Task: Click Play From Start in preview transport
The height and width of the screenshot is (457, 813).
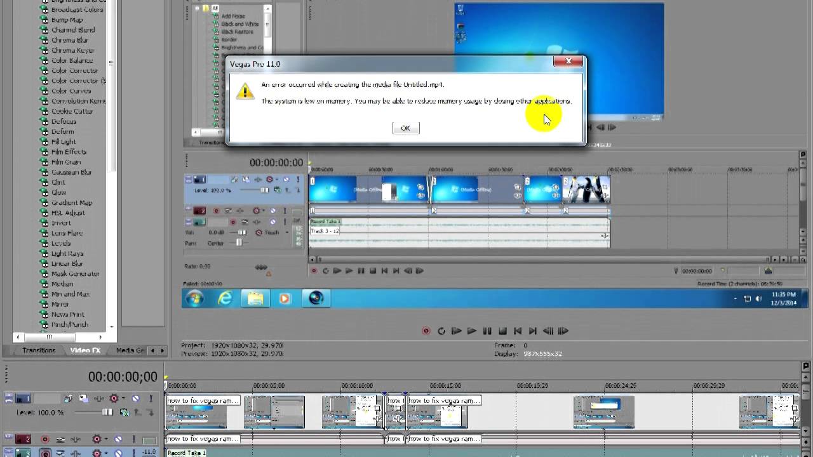Action: tap(456, 331)
